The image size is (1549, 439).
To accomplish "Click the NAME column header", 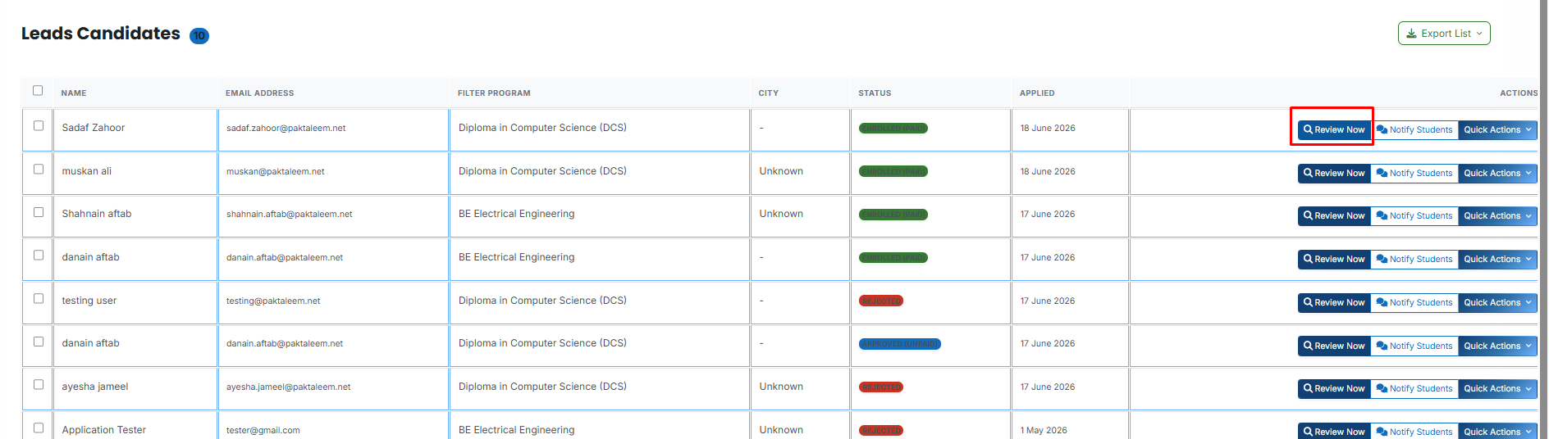I will [74, 93].
